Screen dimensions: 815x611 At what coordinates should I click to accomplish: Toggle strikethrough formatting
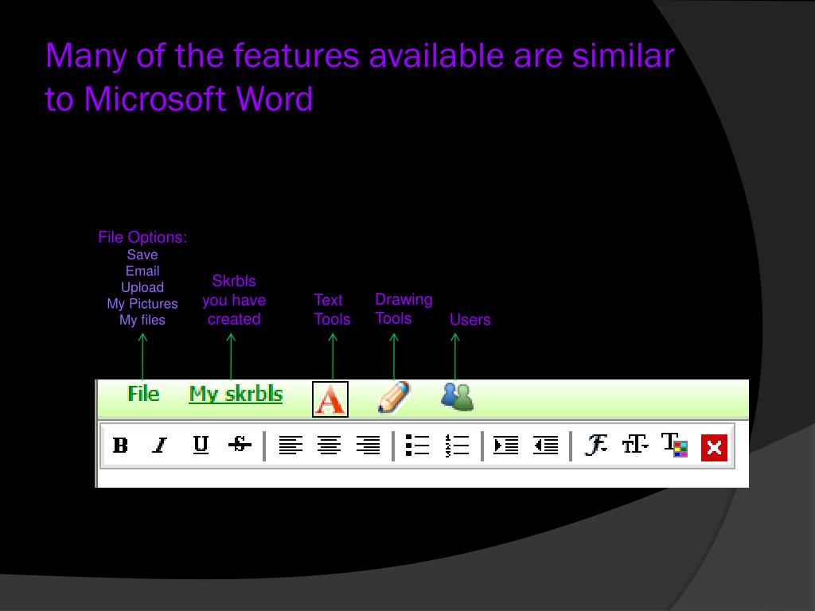coord(240,444)
